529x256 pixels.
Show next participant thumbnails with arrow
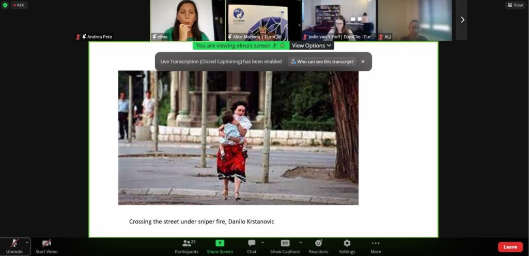coord(462,20)
